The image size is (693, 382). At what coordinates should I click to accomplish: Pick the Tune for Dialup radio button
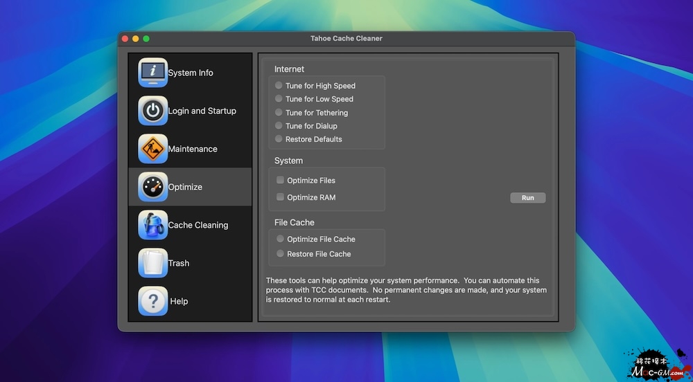(x=279, y=126)
